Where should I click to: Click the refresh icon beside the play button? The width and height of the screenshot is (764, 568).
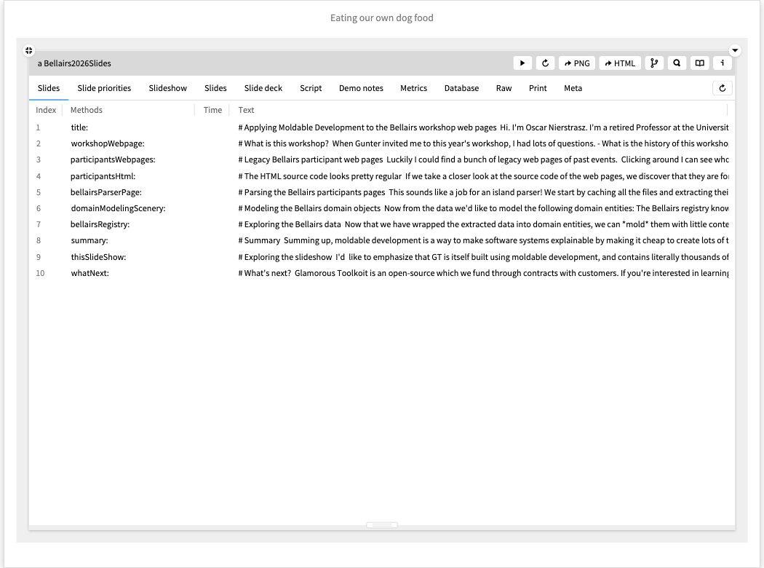[546, 63]
